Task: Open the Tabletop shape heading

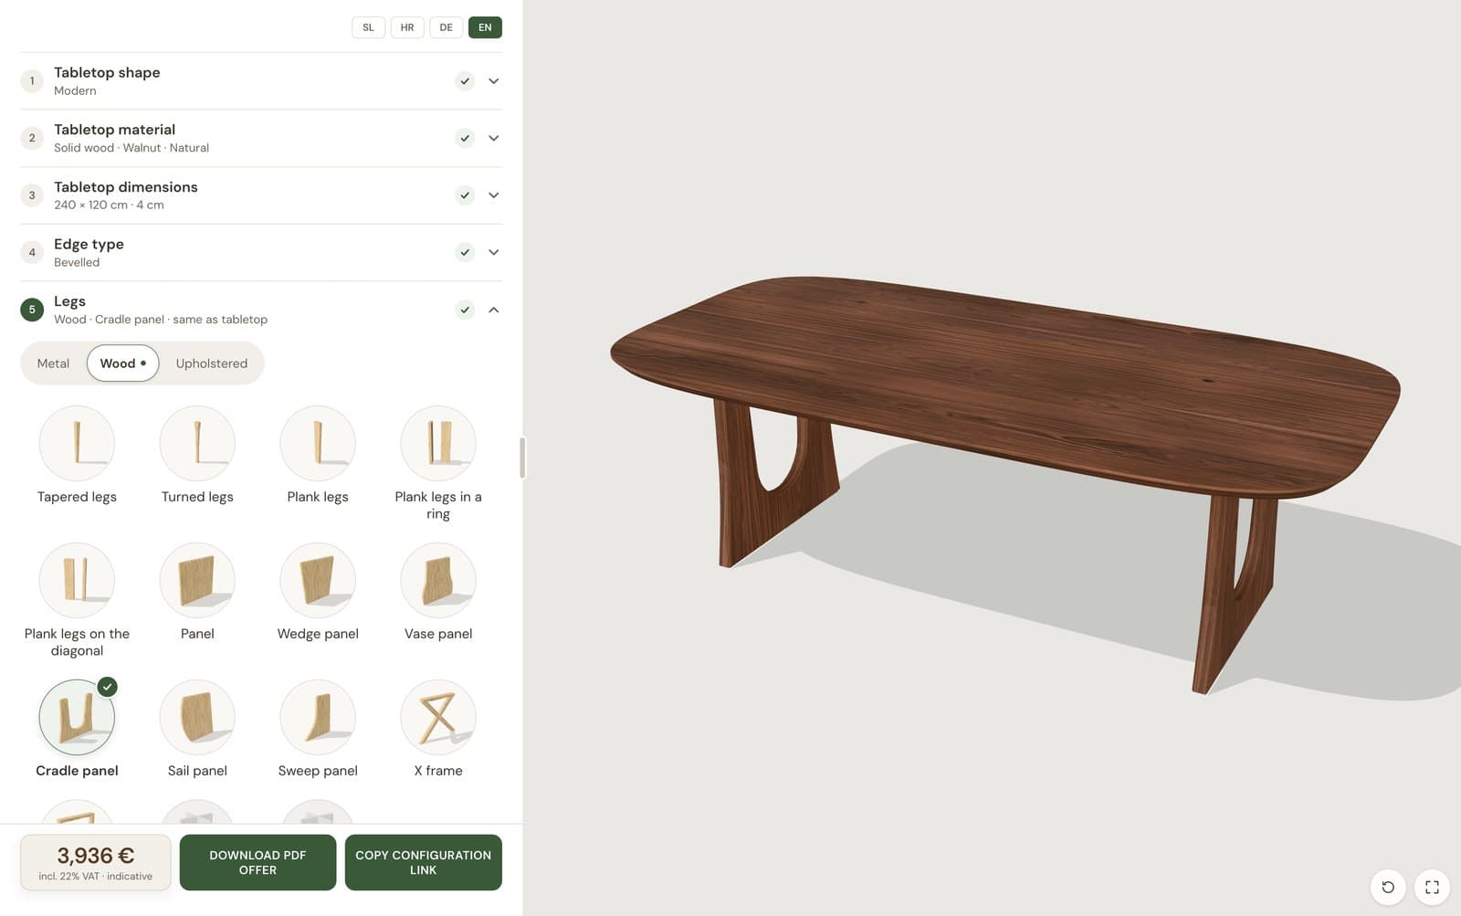Action: [x=107, y=72]
